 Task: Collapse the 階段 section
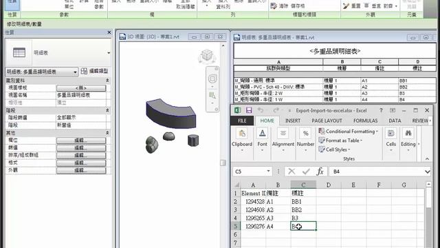[x=107, y=110]
